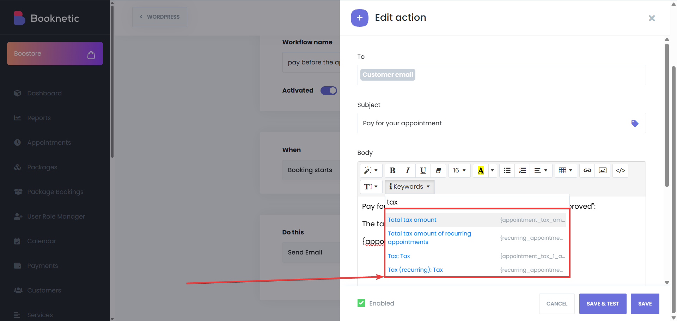Choose the Tax: Tax keyword
This screenshot has height=321, width=677.
(x=476, y=256)
